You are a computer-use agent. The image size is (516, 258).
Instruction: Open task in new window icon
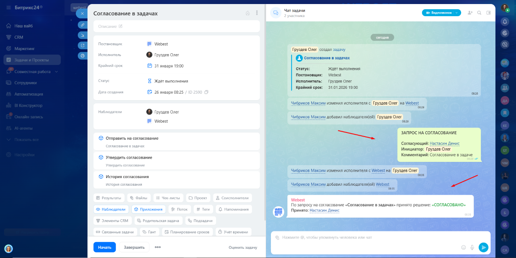click(83, 45)
